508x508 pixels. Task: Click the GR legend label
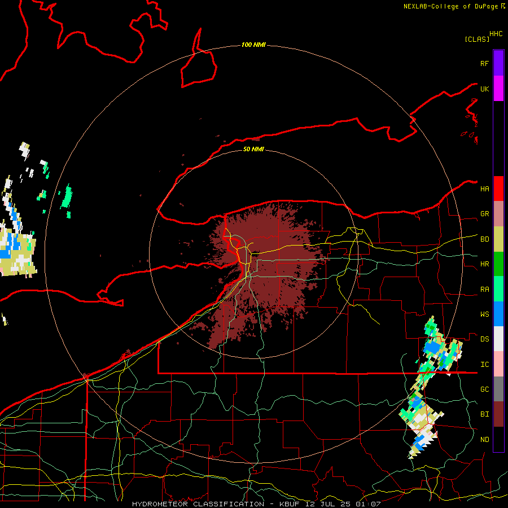coord(484,214)
